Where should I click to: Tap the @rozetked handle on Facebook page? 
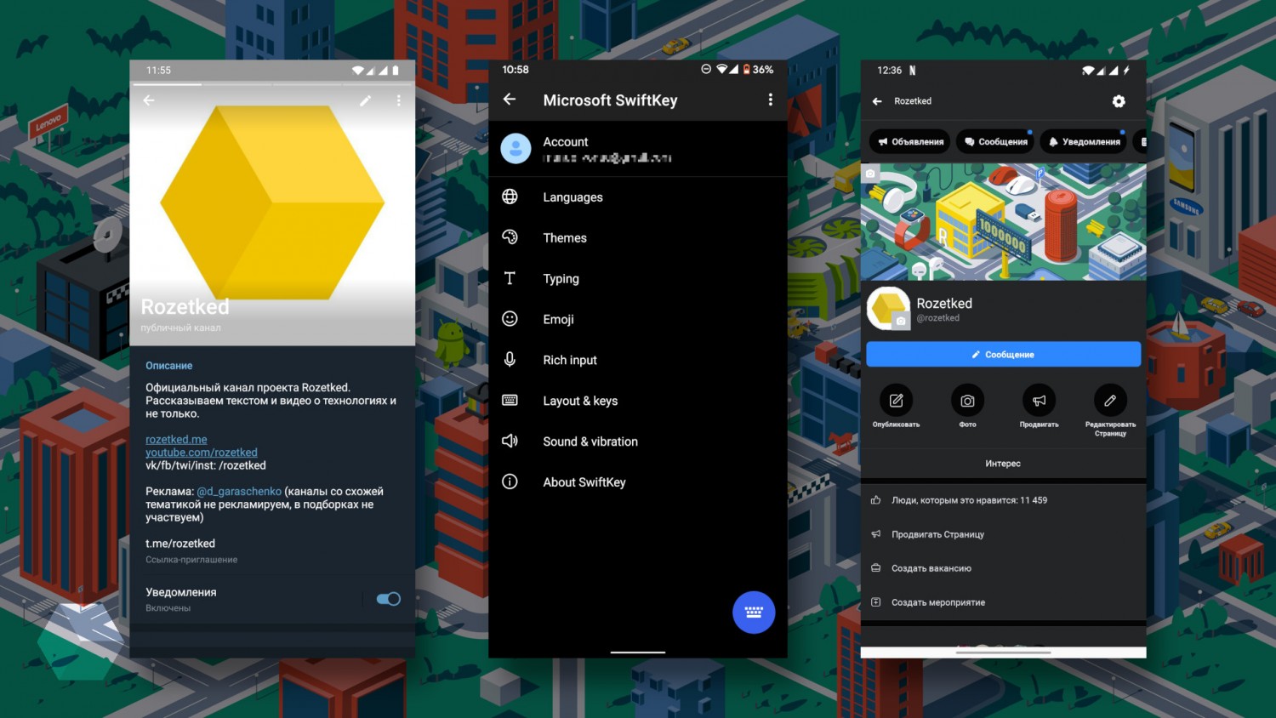click(x=937, y=318)
